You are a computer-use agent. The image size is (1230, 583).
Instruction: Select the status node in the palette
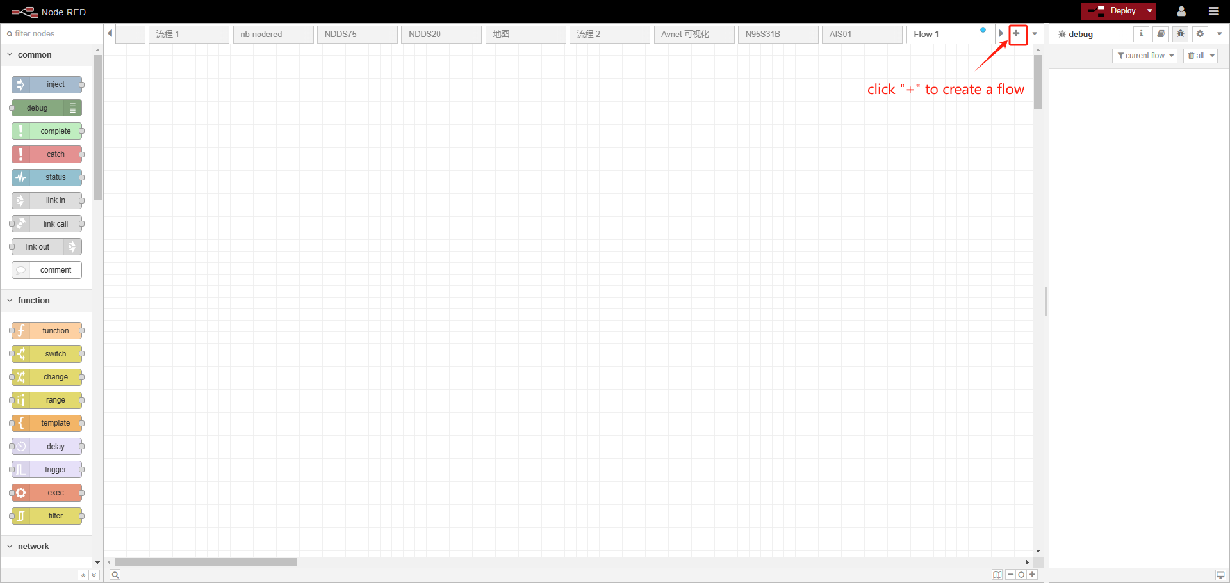click(x=47, y=177)
